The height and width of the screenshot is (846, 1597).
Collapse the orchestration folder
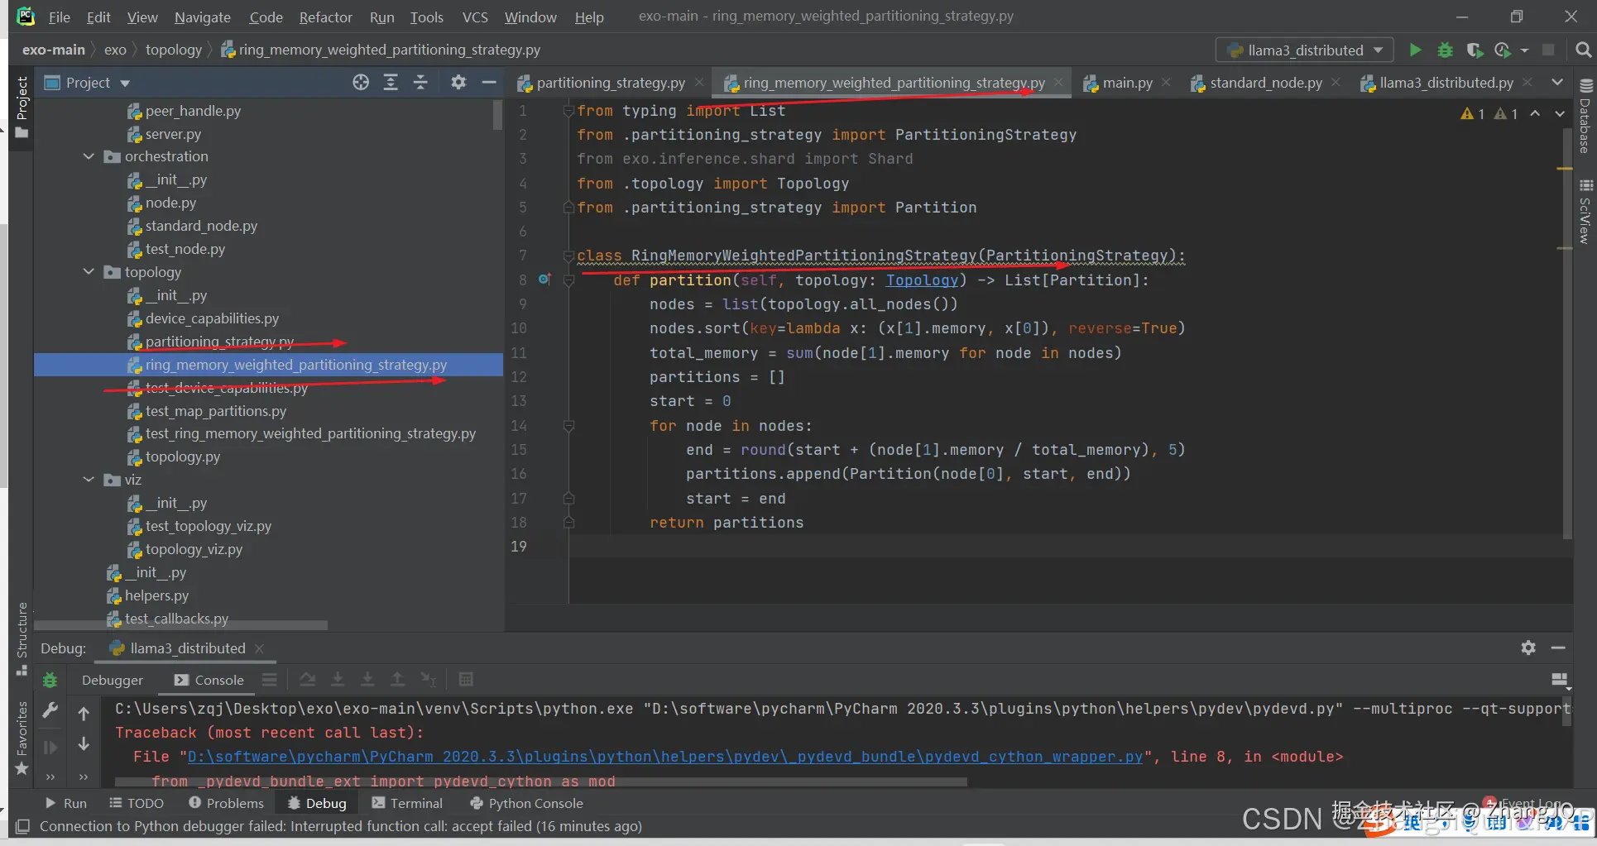(89, 156)
